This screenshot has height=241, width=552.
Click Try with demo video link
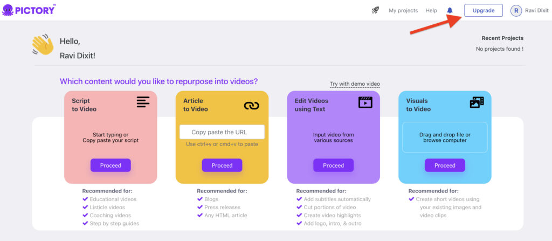[x=355, y=84]
